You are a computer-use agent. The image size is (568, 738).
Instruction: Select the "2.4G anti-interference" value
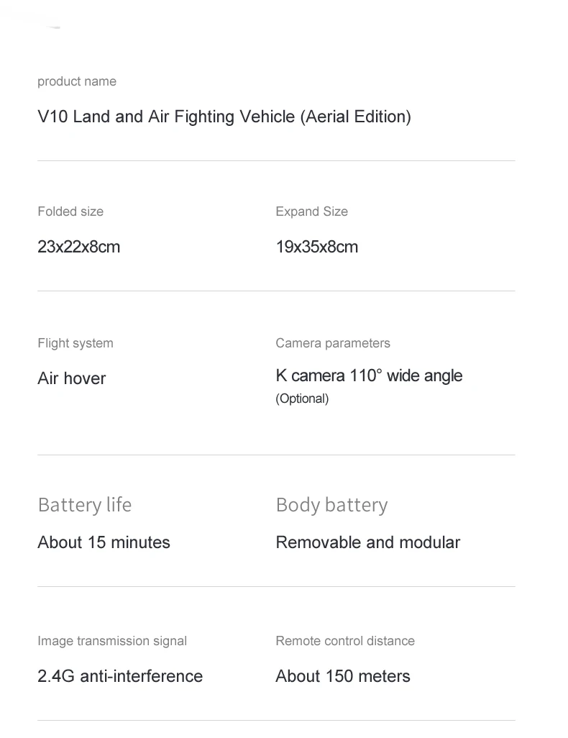[120, 676]
